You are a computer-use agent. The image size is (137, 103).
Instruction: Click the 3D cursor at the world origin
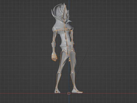(x=69, y=93)
